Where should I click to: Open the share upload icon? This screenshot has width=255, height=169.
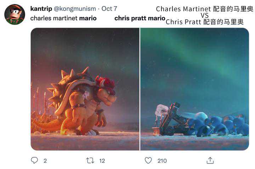[210, 161]
